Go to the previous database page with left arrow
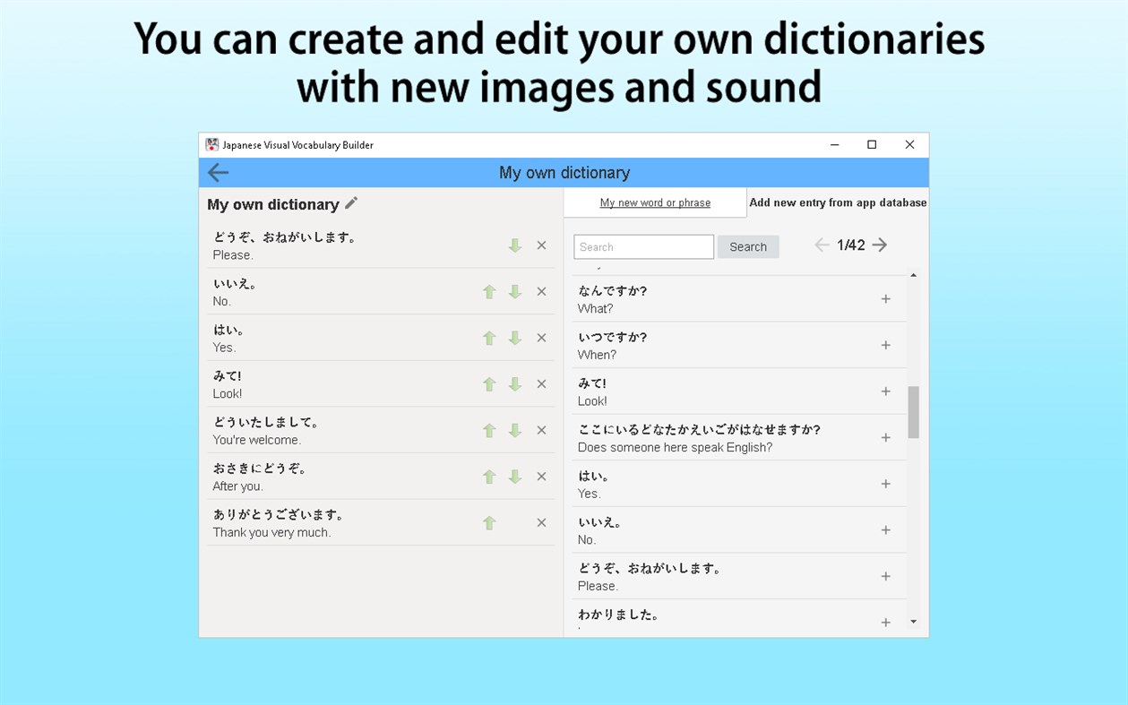1128x705 pixels. (x=822, y=245)
